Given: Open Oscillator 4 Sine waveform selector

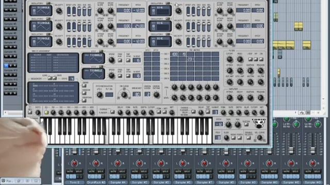Looking at the screenshot, I should click(160, 10).
